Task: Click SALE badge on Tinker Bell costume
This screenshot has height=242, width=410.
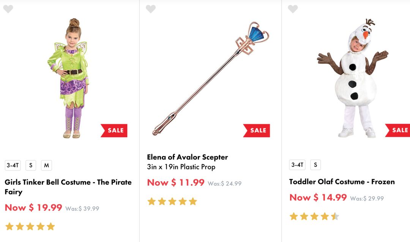Action: point(114,130)
